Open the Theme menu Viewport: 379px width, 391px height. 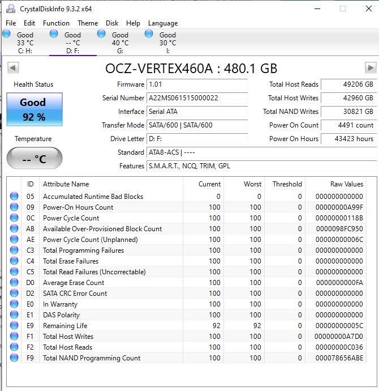tap(88, 23)
